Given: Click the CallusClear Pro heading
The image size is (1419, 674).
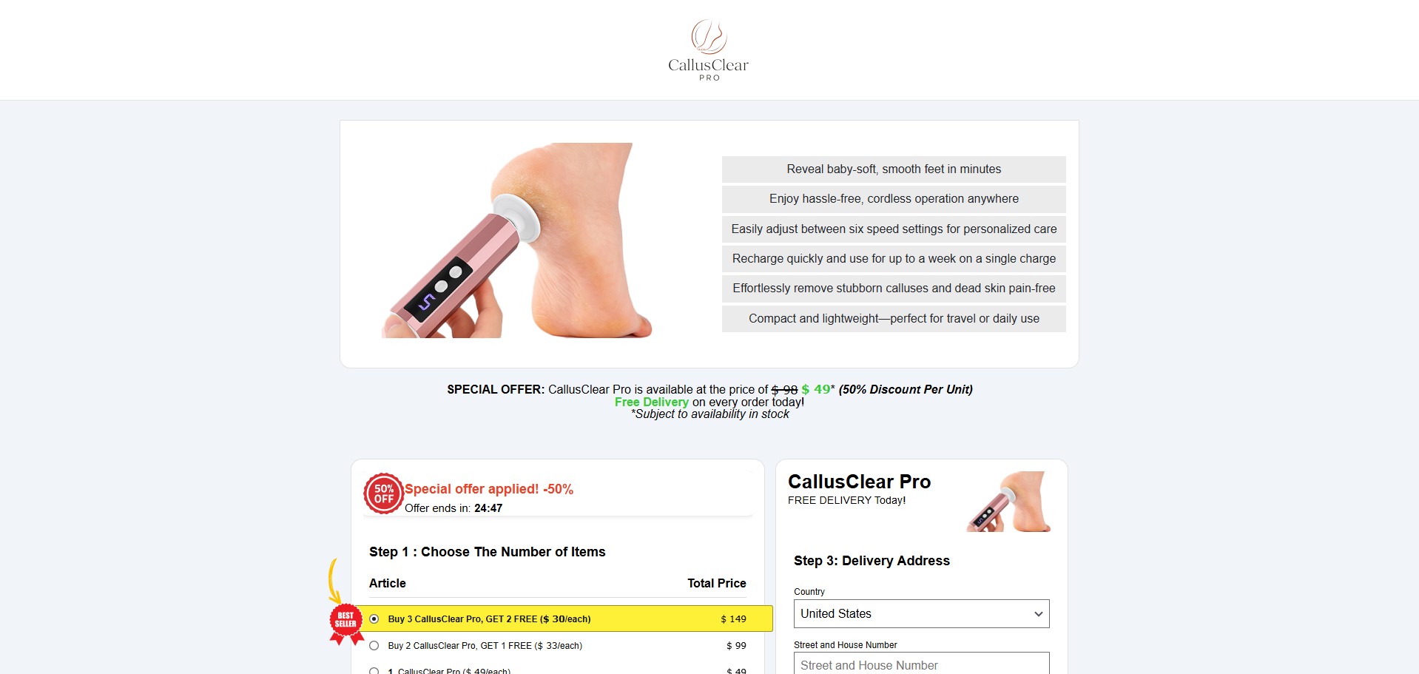Looking at the screenshot, I should pyautogui.click(x=859, y=482).
